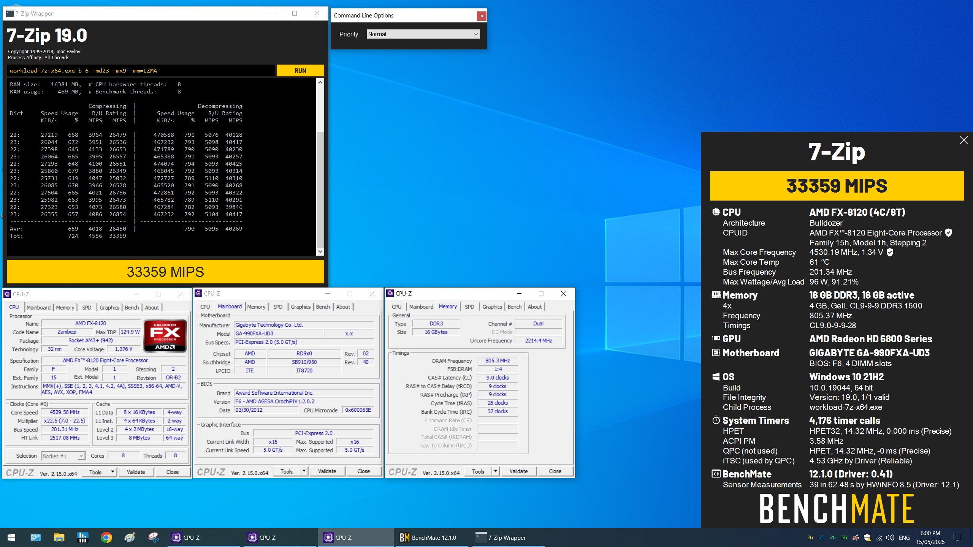Open the Snipping Tool on the taskbar
The width and height of the screenshot is (973, 547).
(153, 538)
